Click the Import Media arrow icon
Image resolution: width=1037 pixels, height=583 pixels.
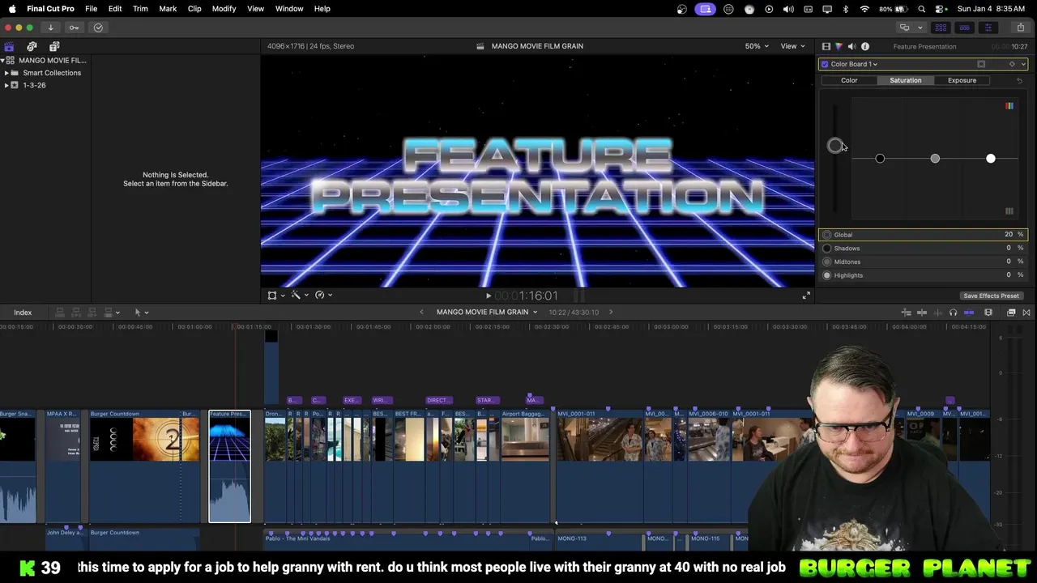50,28
